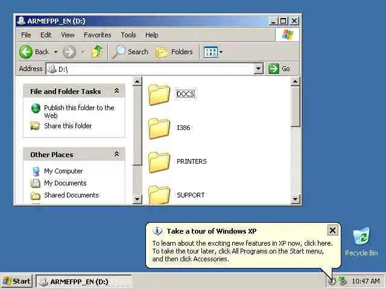Click the Windows flag logo in the menu bar
The image size is (386, 289).
point(287,35)
